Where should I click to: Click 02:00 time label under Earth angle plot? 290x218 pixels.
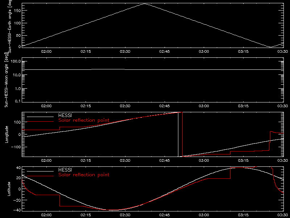point(46,52)
